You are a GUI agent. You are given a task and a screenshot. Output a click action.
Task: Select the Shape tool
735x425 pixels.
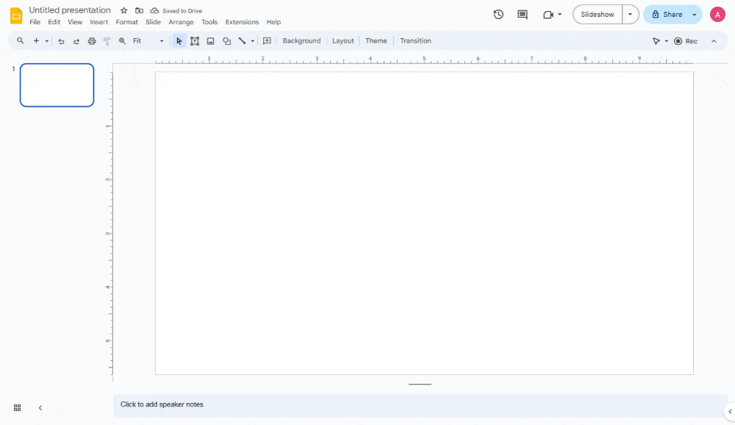226,40
